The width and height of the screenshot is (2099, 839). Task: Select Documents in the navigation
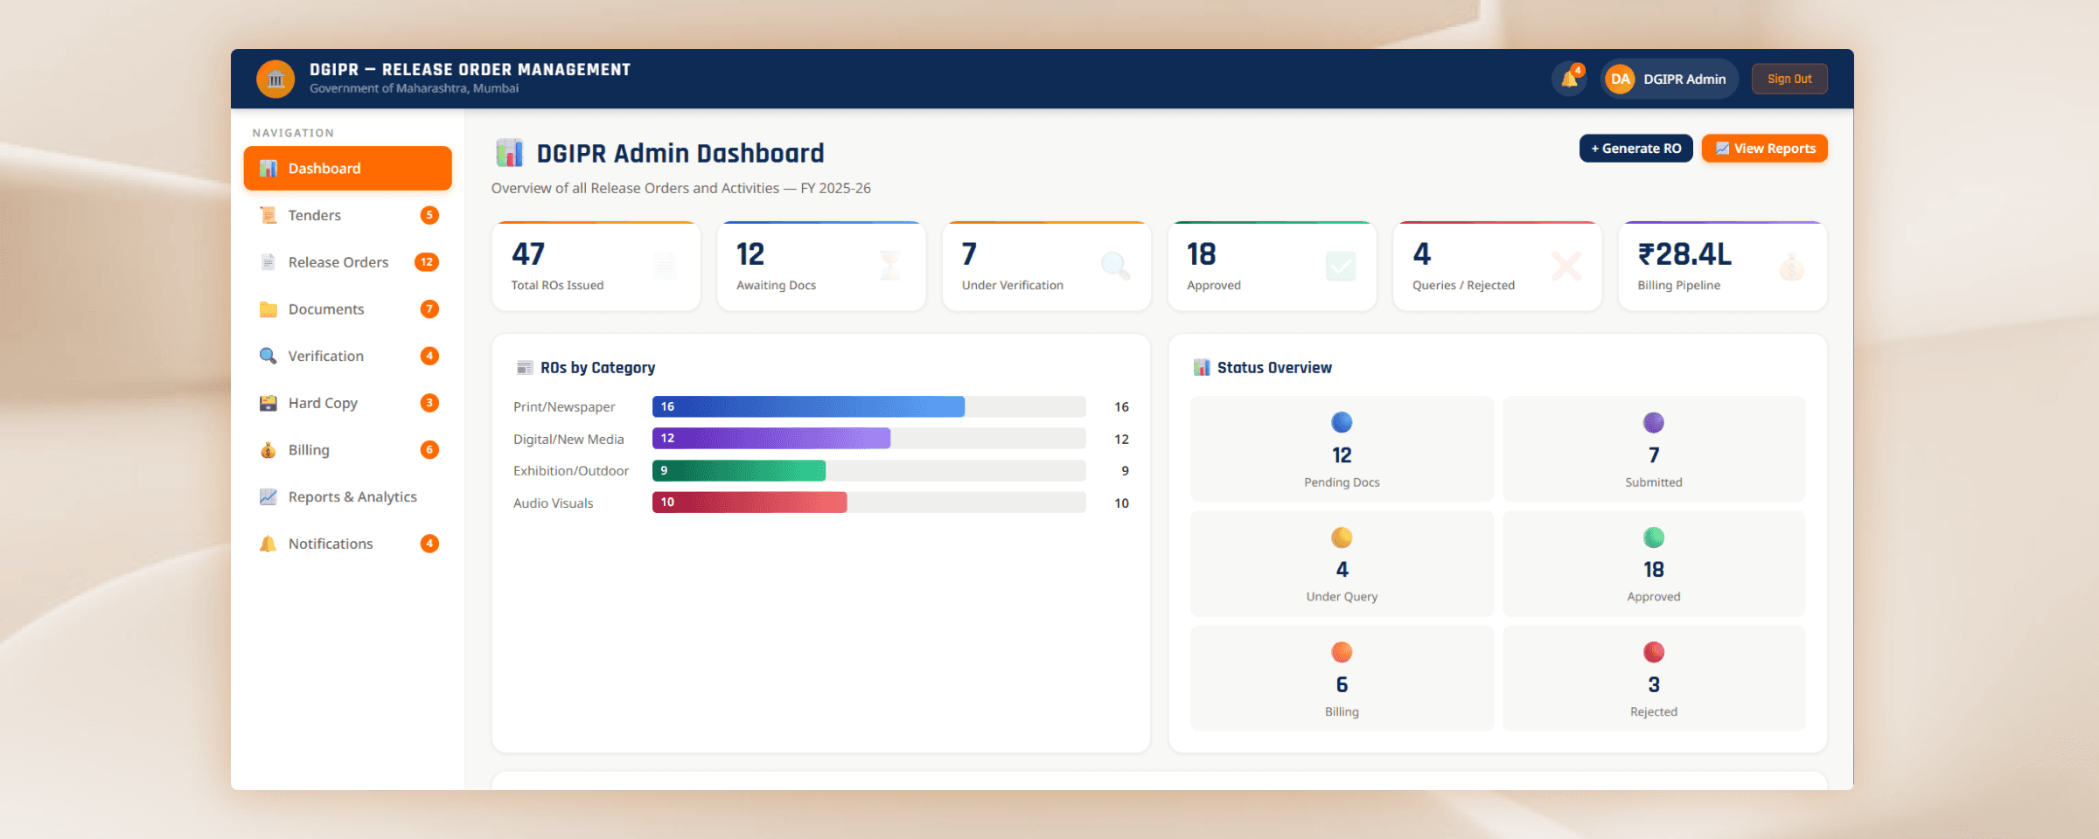pyautogui.click(x=348, y=309)
